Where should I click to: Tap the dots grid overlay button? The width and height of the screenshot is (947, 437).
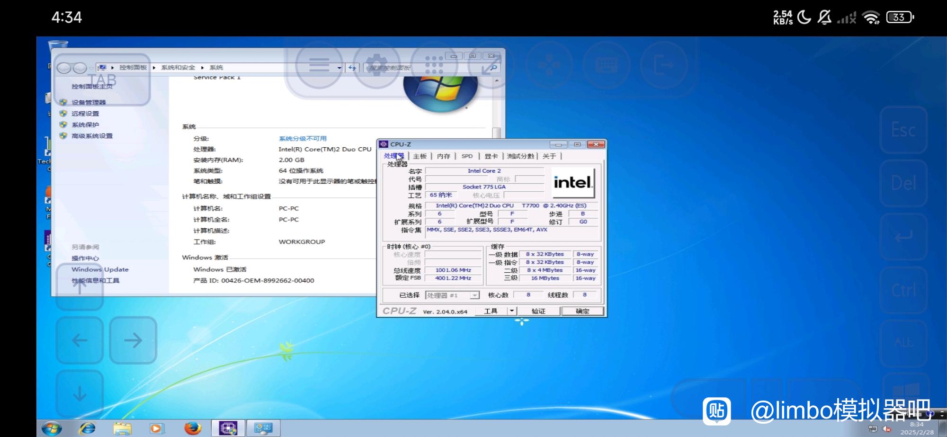tap(434, 65)
